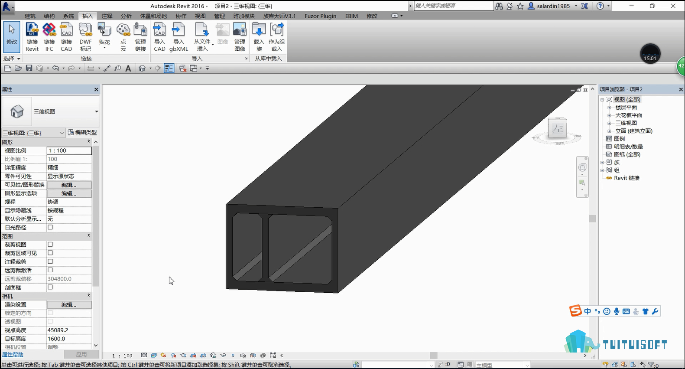Screen dimensions: 685x369
Task: Tick the Crop Region Visible (裁剪区域可见) checkbox
Action: click(x=50, y=253)
